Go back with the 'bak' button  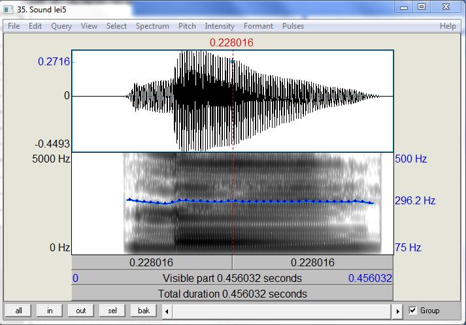(144, 311)
